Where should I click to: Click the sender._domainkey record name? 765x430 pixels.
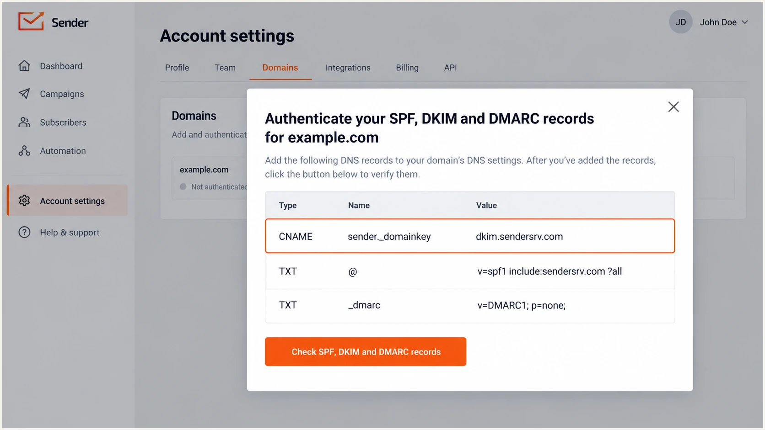click(x=389, y=236)
